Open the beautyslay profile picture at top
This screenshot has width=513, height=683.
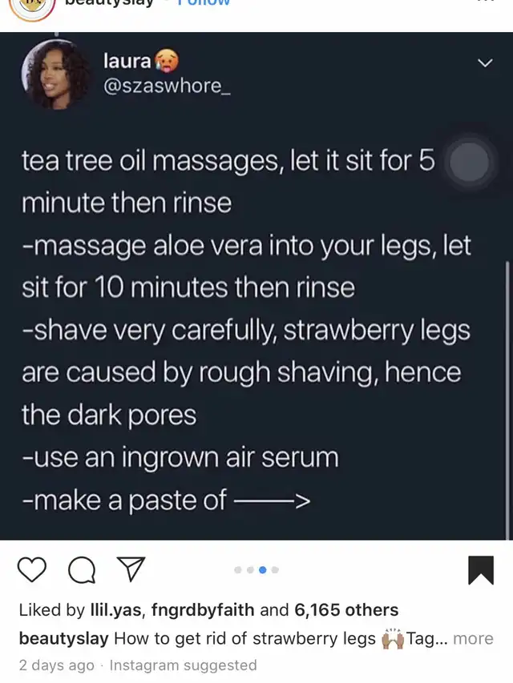point(32,8)
